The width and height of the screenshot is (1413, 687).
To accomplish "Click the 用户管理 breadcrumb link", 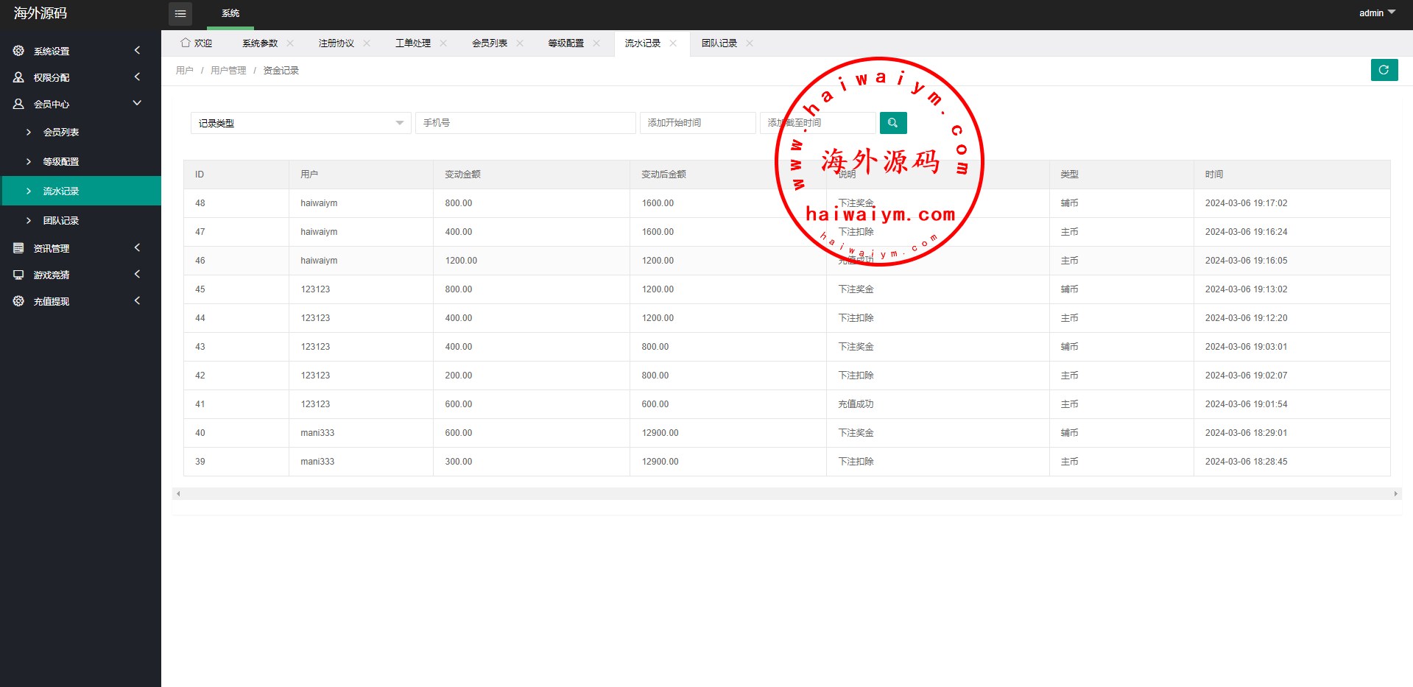I will [228, 71].
